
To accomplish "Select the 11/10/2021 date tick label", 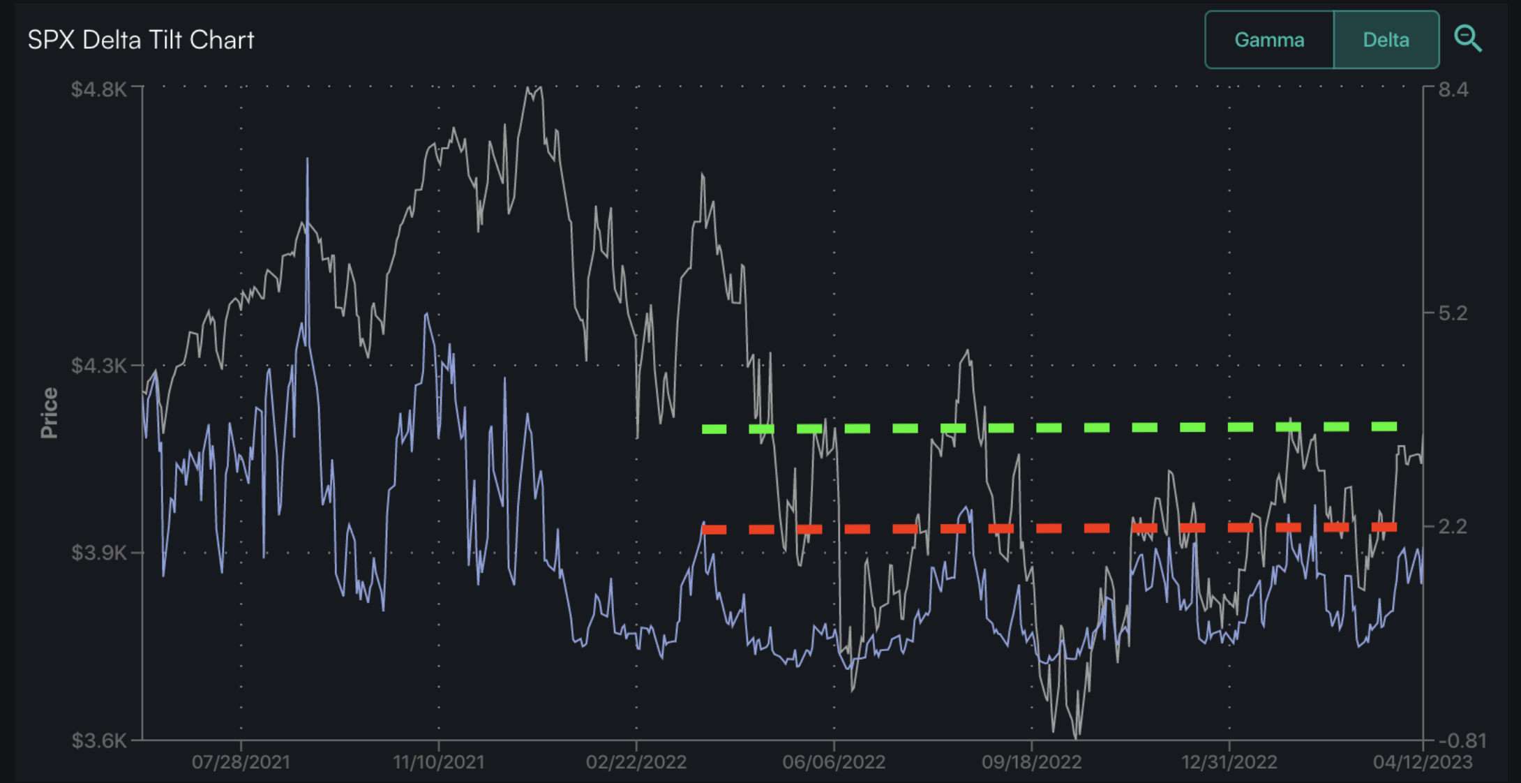I will coord(438,762).
